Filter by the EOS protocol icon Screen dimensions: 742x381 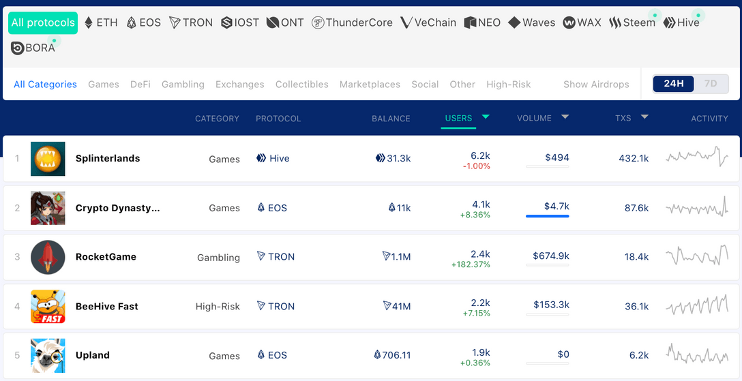(132, 22)
